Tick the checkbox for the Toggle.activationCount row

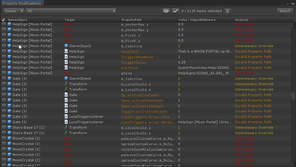pos(4,111)
